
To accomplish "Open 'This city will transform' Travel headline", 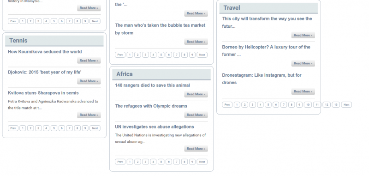I will coord(267,22).
